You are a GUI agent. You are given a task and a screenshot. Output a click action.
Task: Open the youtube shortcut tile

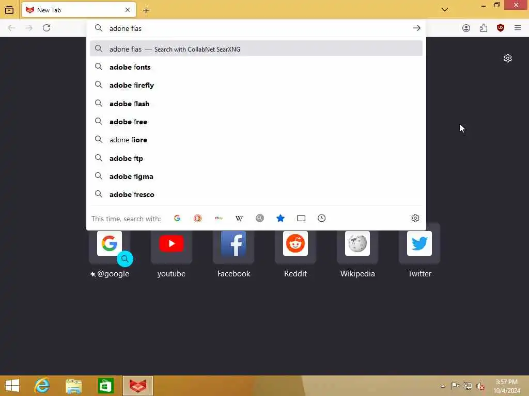tap(172, 251)
